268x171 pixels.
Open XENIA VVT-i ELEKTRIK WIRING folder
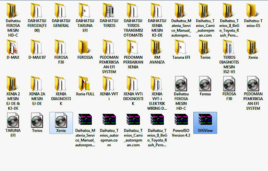pyautogui.click(x=157, y=93)
